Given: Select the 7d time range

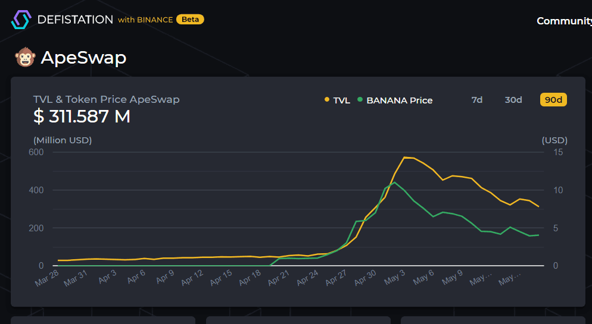Looking at the screenshot, I should coord(477,100).
